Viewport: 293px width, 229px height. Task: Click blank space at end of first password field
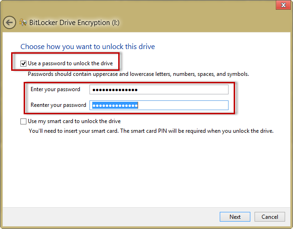coord(195,90)
